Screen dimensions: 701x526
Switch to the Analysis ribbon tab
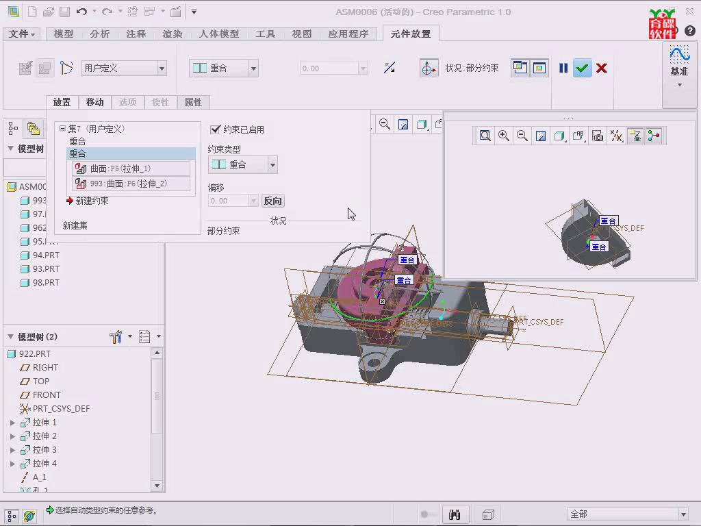point(100,34)
